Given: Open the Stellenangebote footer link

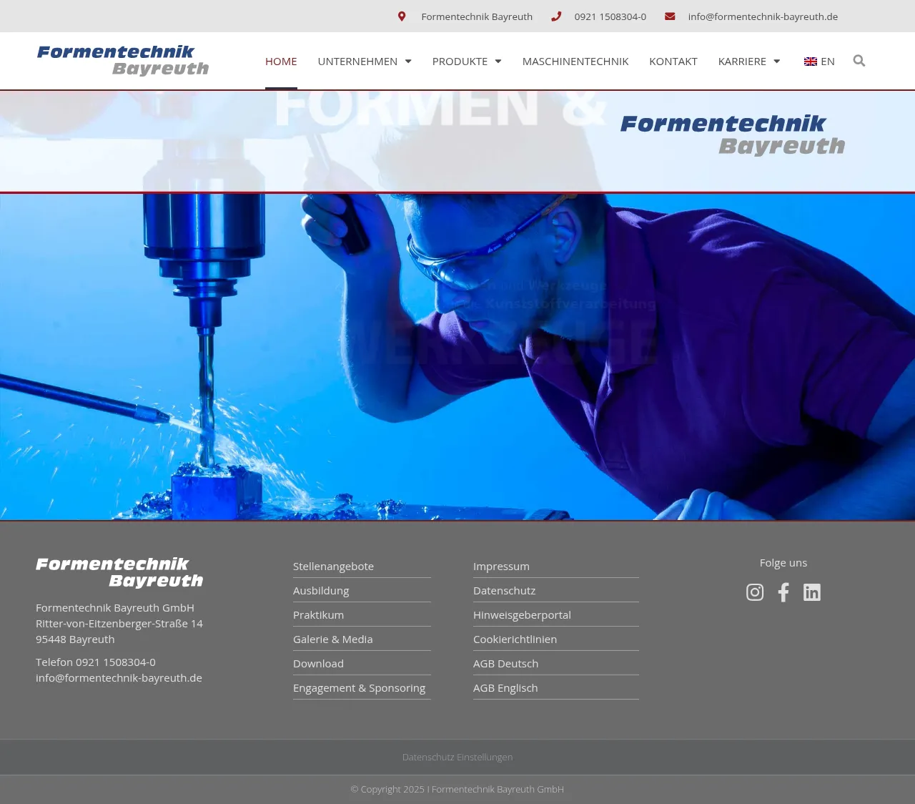Looking at the screenshot, I should click(x=333, y=567).
